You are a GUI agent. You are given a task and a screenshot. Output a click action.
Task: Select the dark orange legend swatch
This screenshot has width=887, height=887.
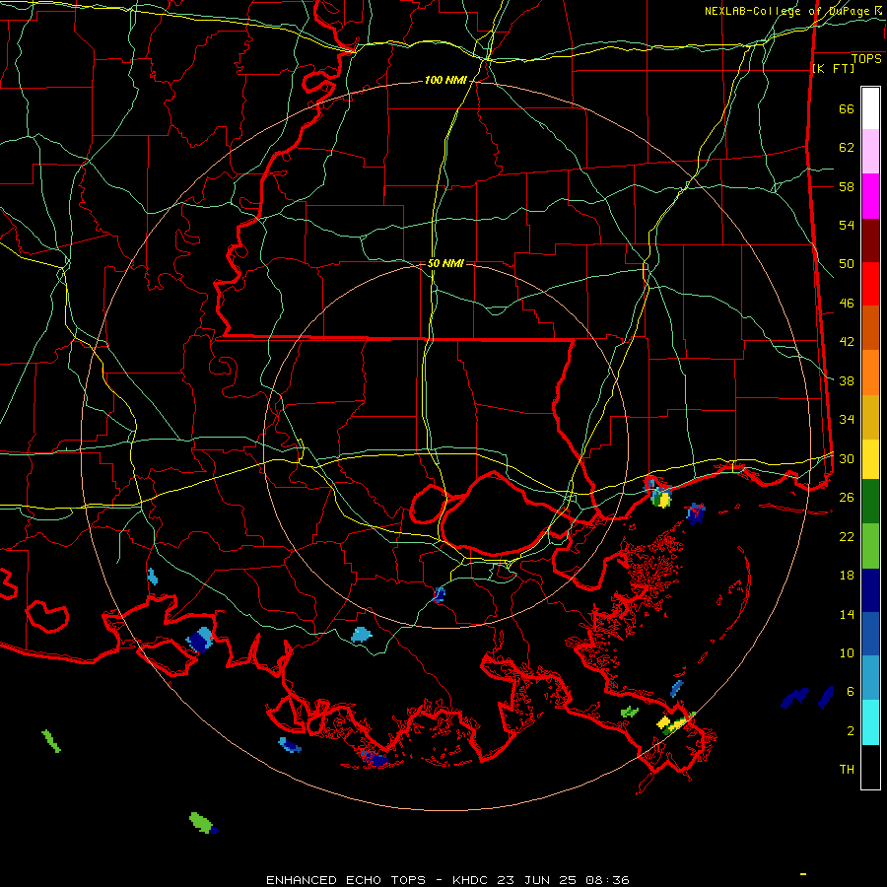pos(870,328)
